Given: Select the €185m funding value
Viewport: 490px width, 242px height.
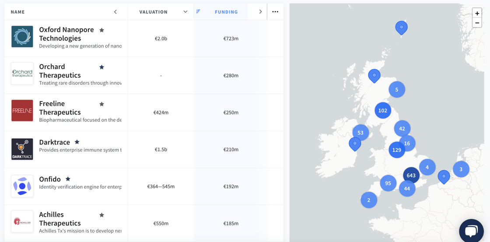Looking at the screenshot, I should click(x=231, y=223).
